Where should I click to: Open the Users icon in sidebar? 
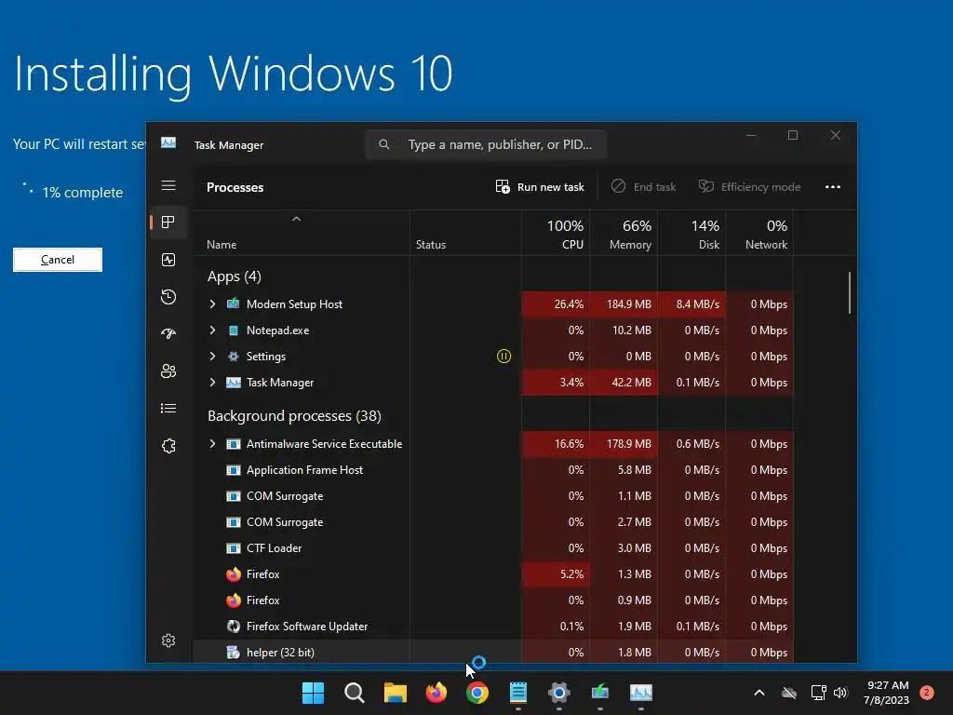pyautogui.click(x=168, y=371)
